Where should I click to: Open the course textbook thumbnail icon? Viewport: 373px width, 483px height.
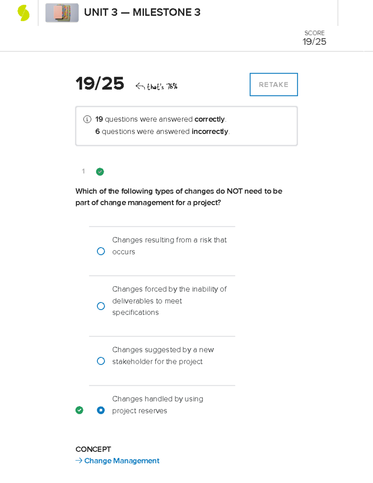pos(62,13)
